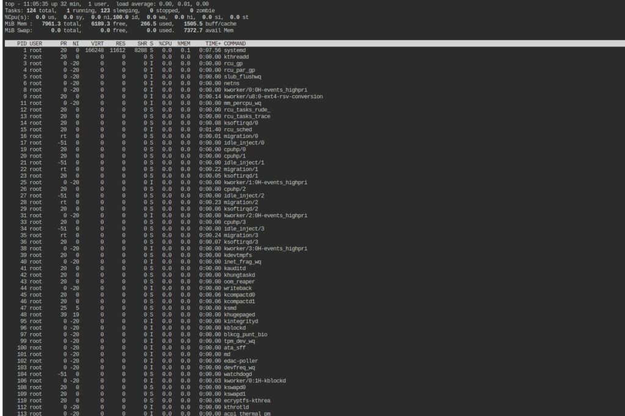Image resolution: width=625 pixels, height=416 pixels.
Task: Click the TIME+ column header
Action: (x=213, y=43)
